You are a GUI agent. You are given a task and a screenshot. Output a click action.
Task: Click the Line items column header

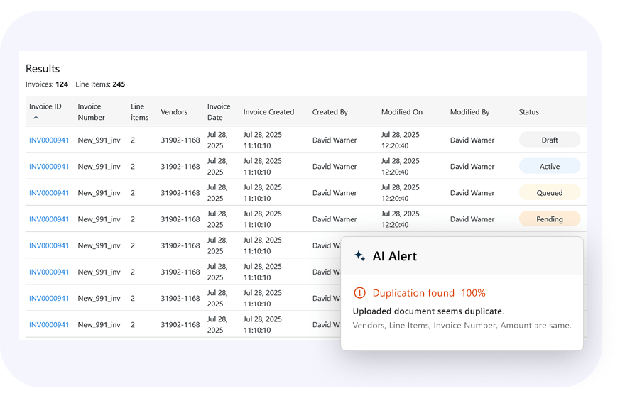[x=139, y=112]
